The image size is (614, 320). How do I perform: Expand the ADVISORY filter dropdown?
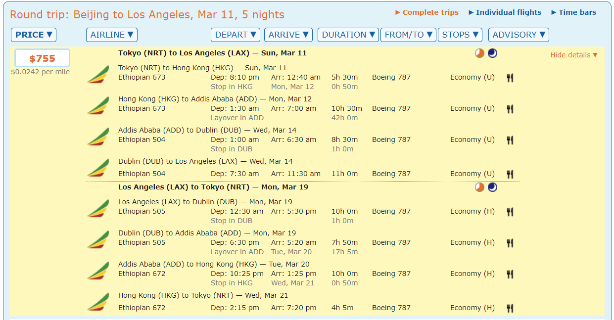[x=519, y=35]
